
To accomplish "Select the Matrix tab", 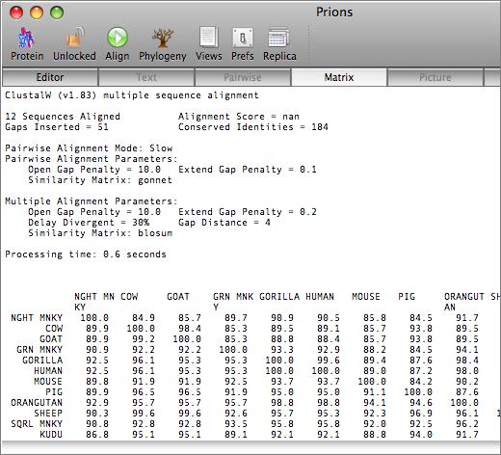I will [339, 77].
